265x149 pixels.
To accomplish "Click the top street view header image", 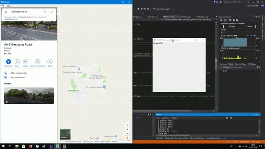I will pyautogui.click(x=29, y=31).
